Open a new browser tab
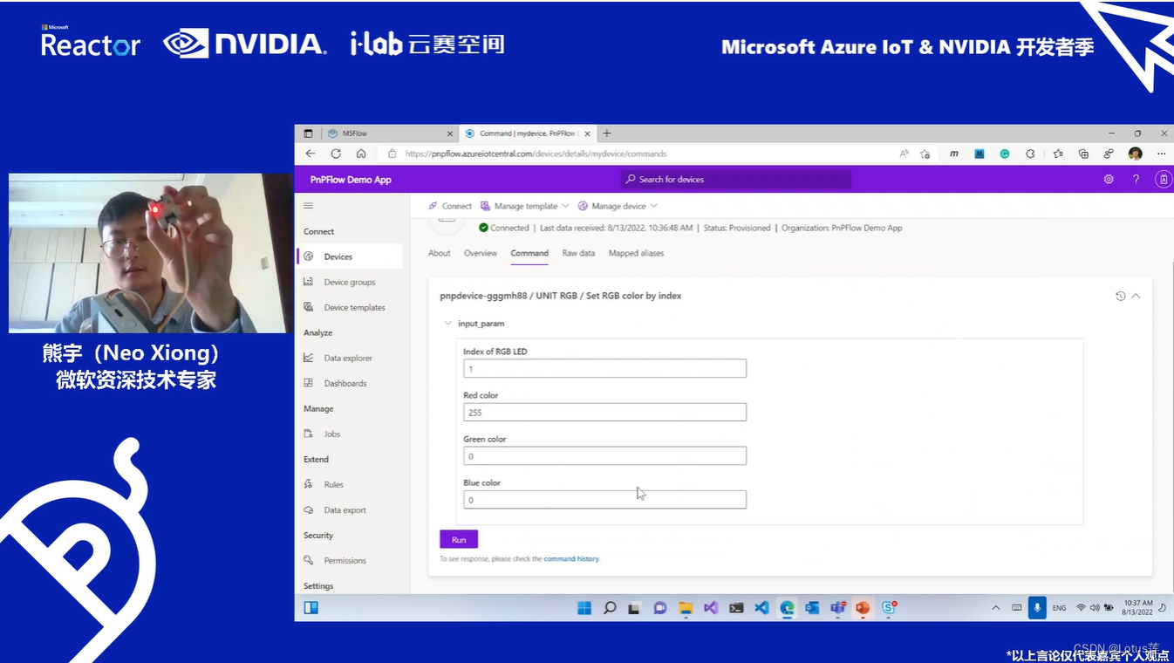Screen dimensions: 1174x663 [x=607, y=133]
